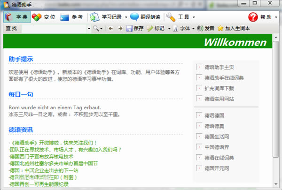This screenshot has width=282, height=190.
Task: Switch to 变位 conjugation view
Action: (x=44, y=17)
